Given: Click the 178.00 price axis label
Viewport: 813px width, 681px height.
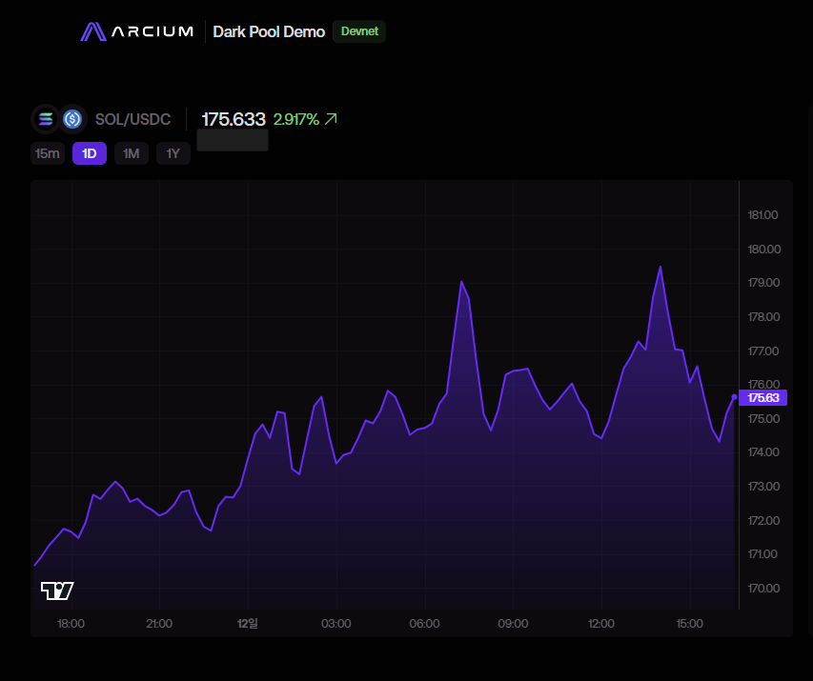Looking at the screenshot, I should point(763,316).
